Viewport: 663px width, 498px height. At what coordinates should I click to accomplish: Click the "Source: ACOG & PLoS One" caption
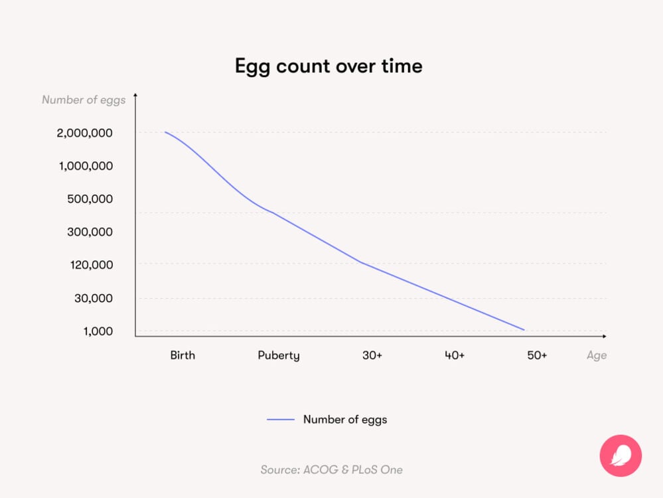(331, 470)
